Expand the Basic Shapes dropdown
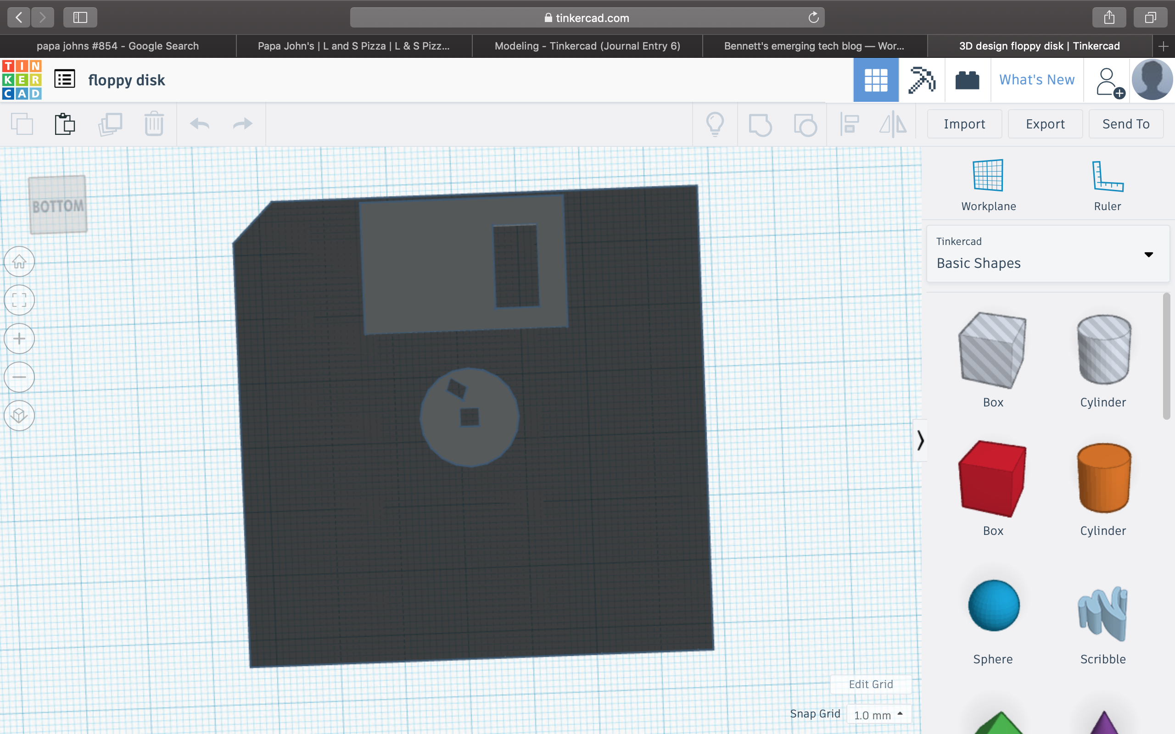 (1148, 254)
